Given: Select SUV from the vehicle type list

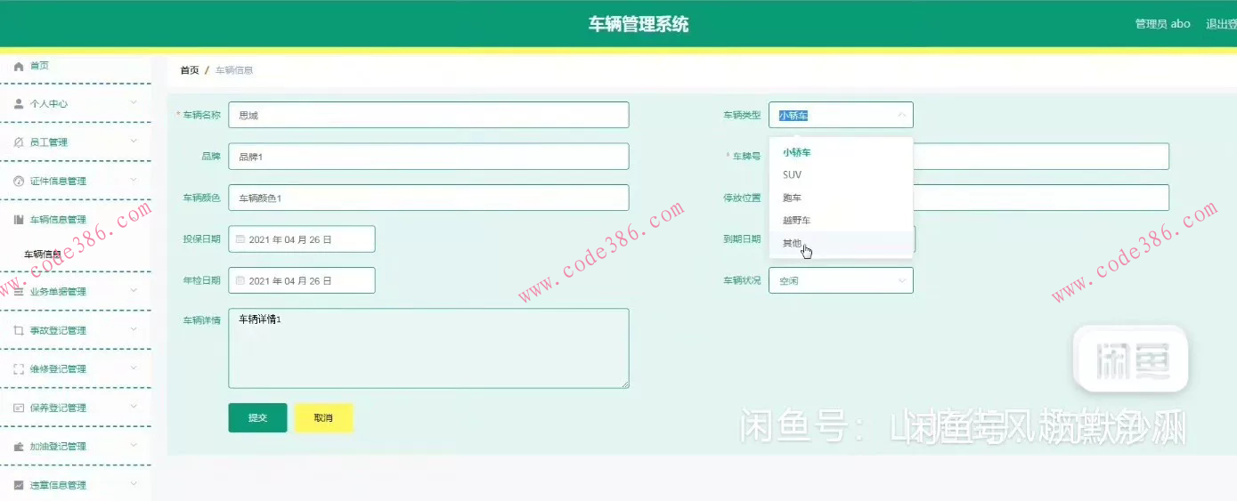Looking at the screenshot, I should pos(841,175).
